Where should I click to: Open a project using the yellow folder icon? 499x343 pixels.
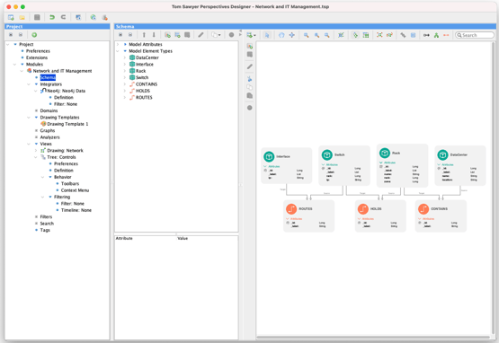pyautogui.click(x=22, y=17)
